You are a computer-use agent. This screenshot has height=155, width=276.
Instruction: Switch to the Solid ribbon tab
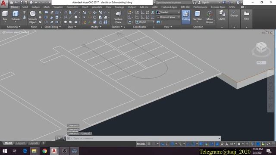coord(25,7)
